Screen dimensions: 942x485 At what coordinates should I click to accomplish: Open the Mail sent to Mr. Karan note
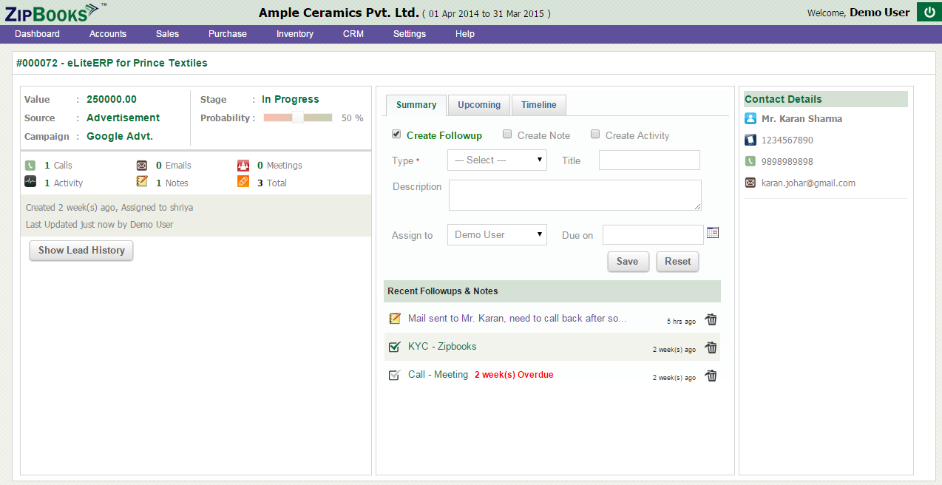pyautogui.click(x=518, y=319)
